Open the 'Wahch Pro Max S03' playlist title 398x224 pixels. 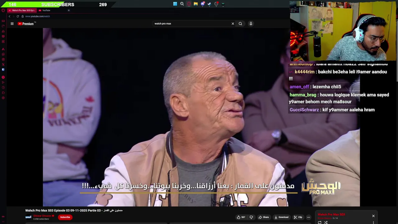point(331,214)
